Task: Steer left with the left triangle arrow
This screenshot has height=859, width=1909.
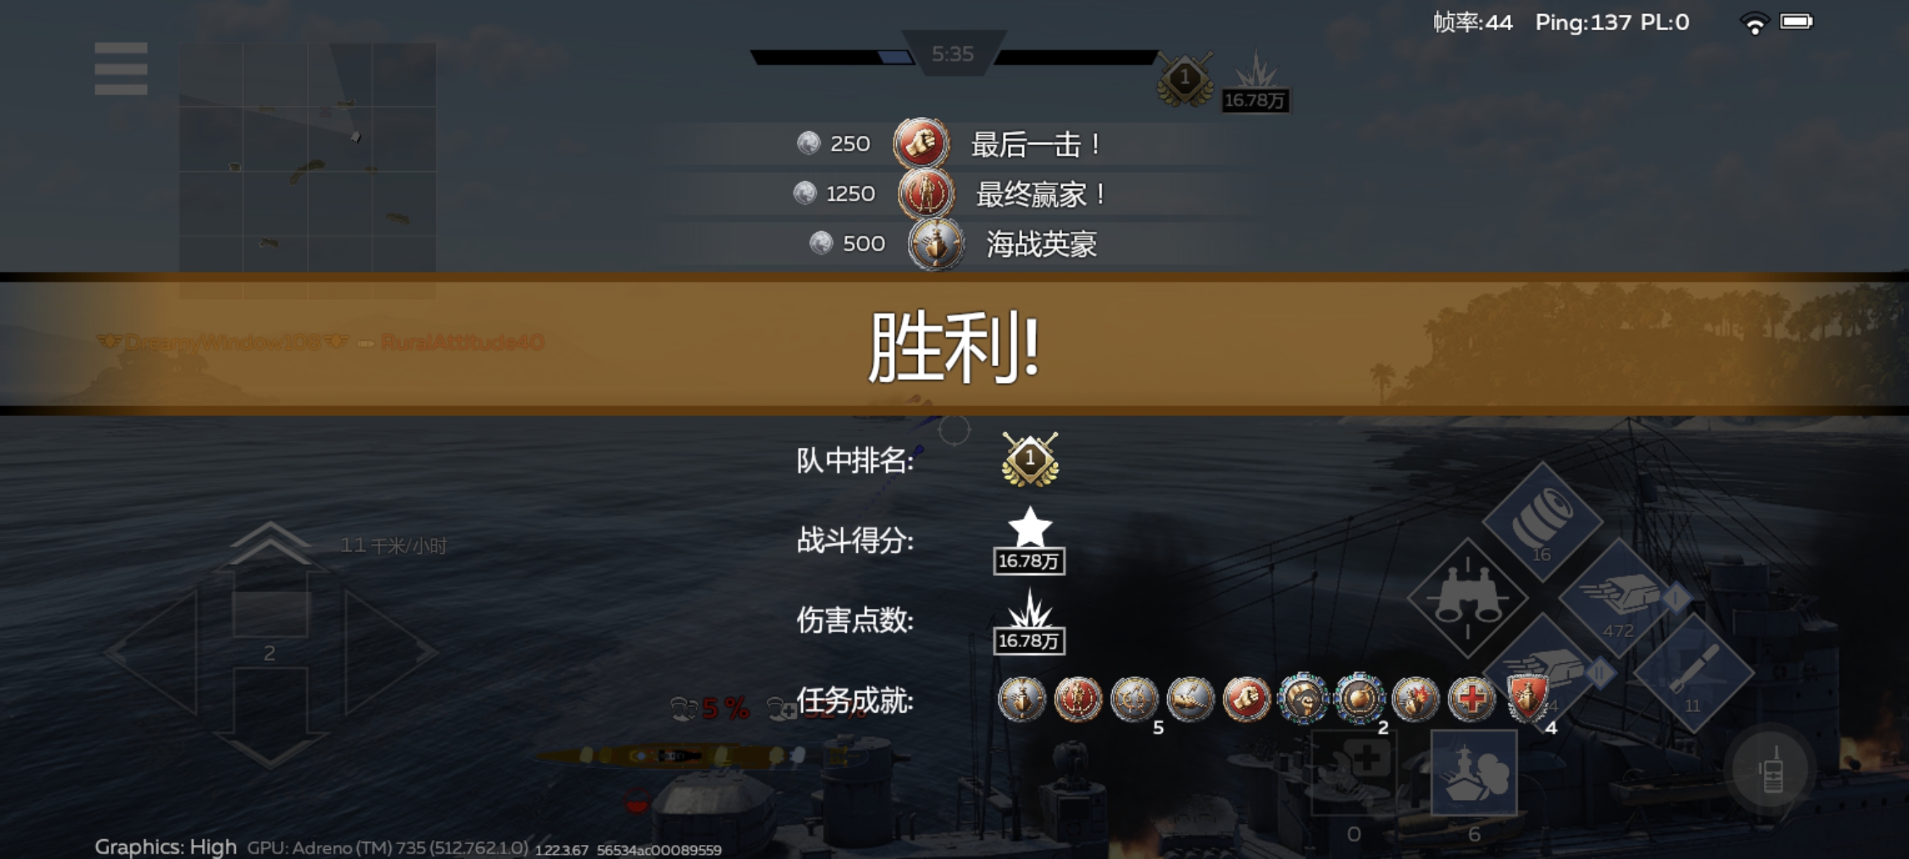Action: 156,652
